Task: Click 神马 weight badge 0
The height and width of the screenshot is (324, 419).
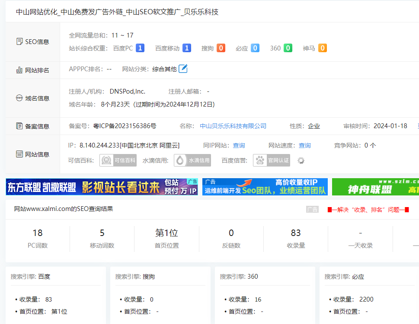Action: coord(323,48)
